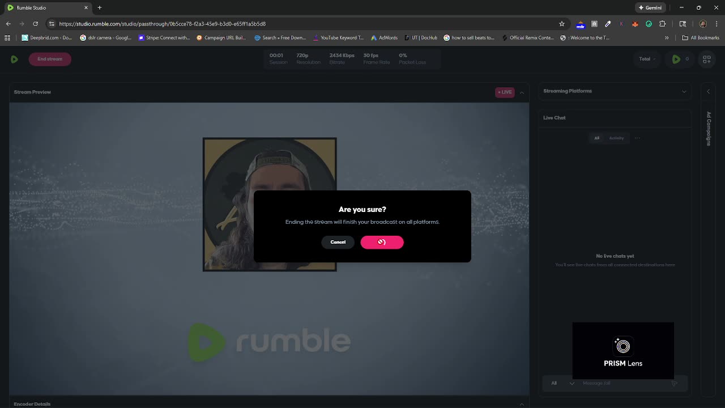Screen dimensions: 725x408
Task: Select the Rumble Studio browser tab
Action: click(48, 7)
